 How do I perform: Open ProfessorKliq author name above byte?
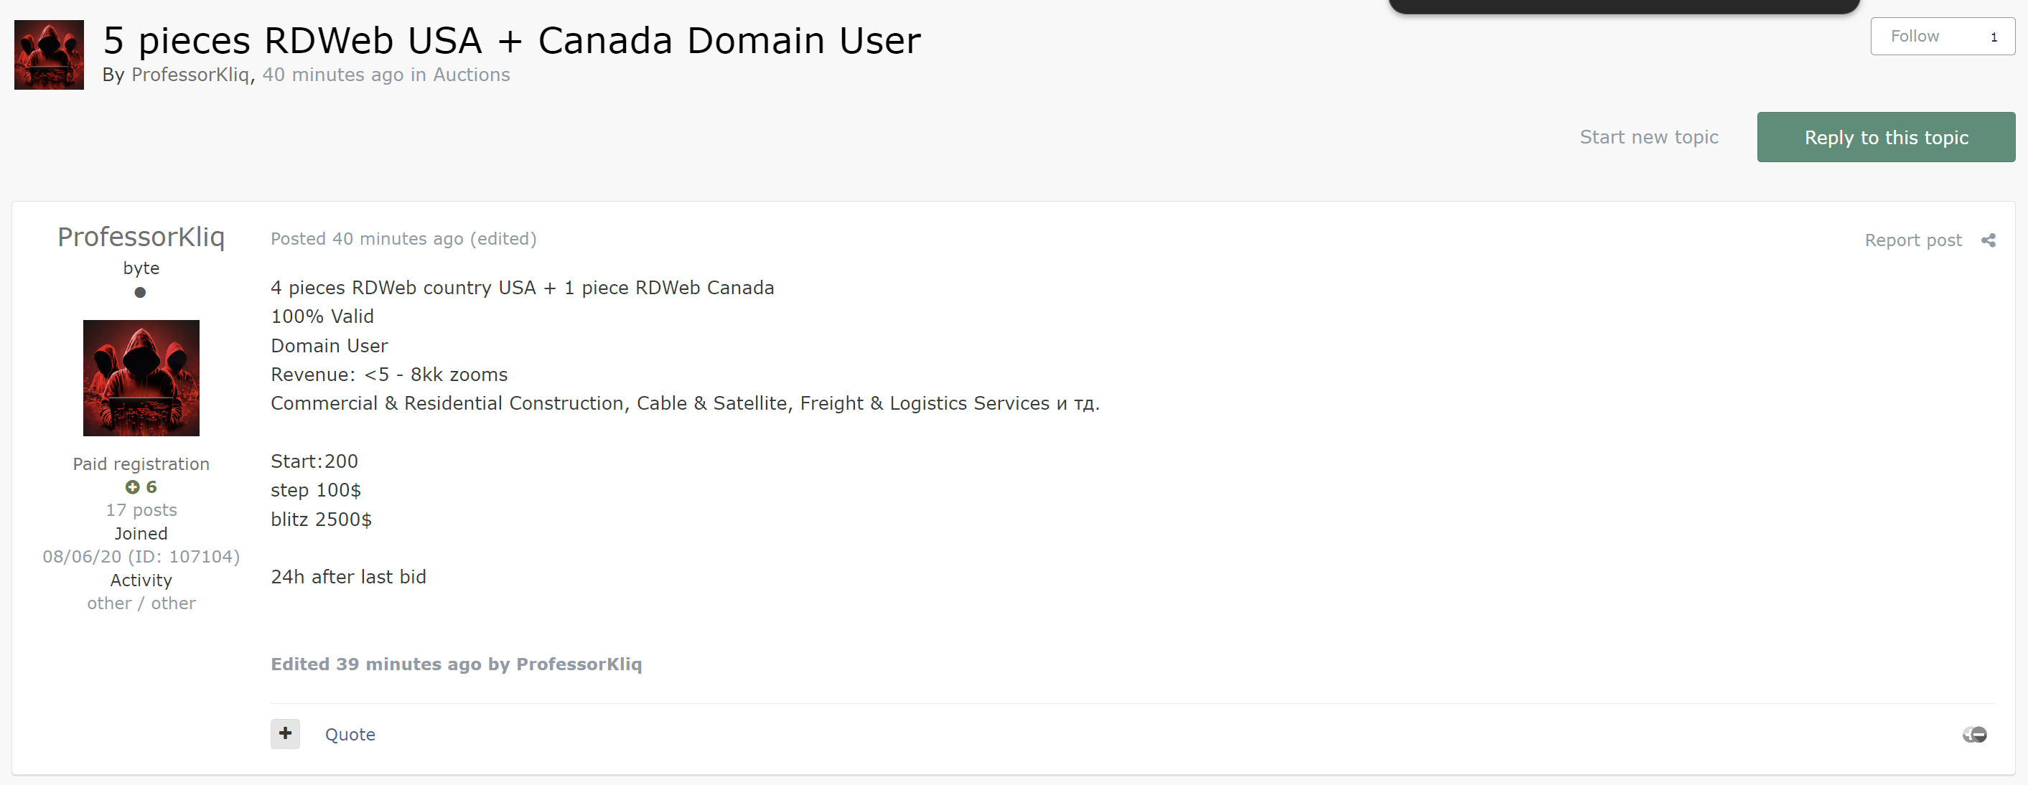click(x=141, y=237)
